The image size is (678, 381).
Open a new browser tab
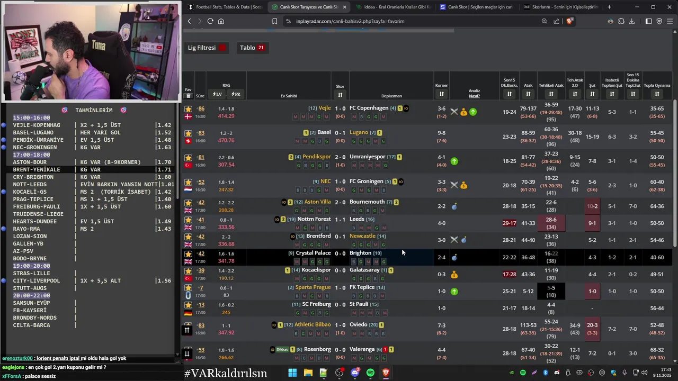click(609, 7)
